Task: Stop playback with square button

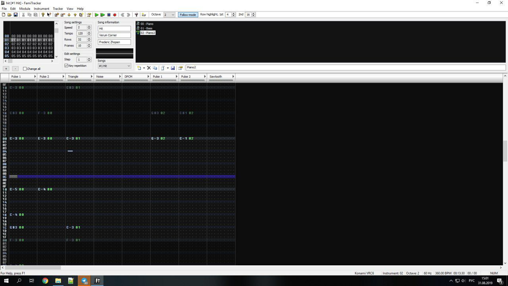Action: [109, 15]
